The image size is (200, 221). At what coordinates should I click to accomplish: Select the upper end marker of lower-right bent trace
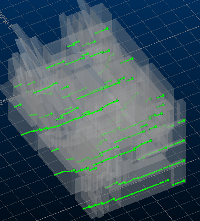click(x=150, y=140)
